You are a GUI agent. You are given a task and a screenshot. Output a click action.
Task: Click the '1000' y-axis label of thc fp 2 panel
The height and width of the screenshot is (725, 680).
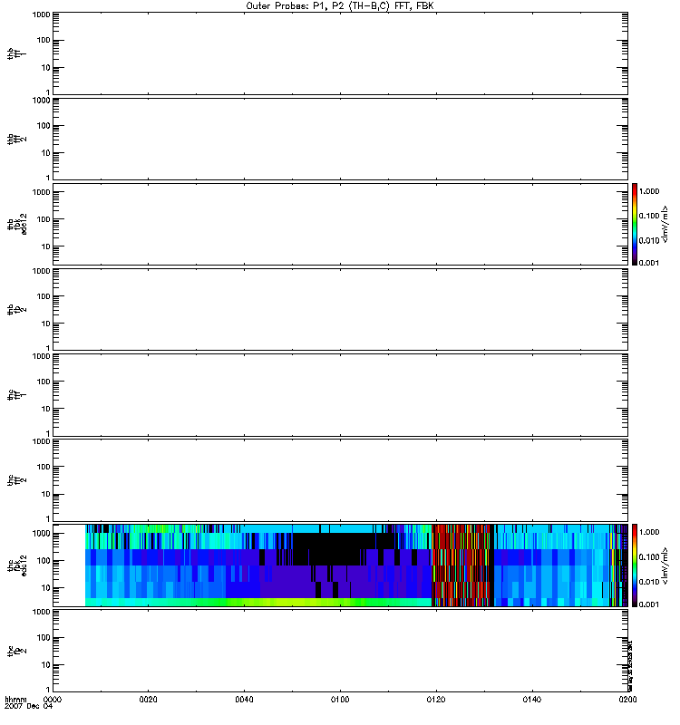[41, 612]
